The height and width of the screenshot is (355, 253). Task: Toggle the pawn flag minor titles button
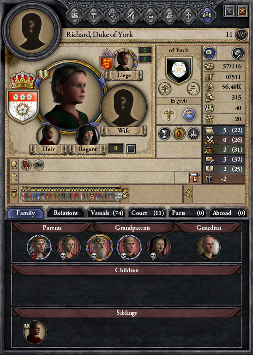(x=195, y=177)
